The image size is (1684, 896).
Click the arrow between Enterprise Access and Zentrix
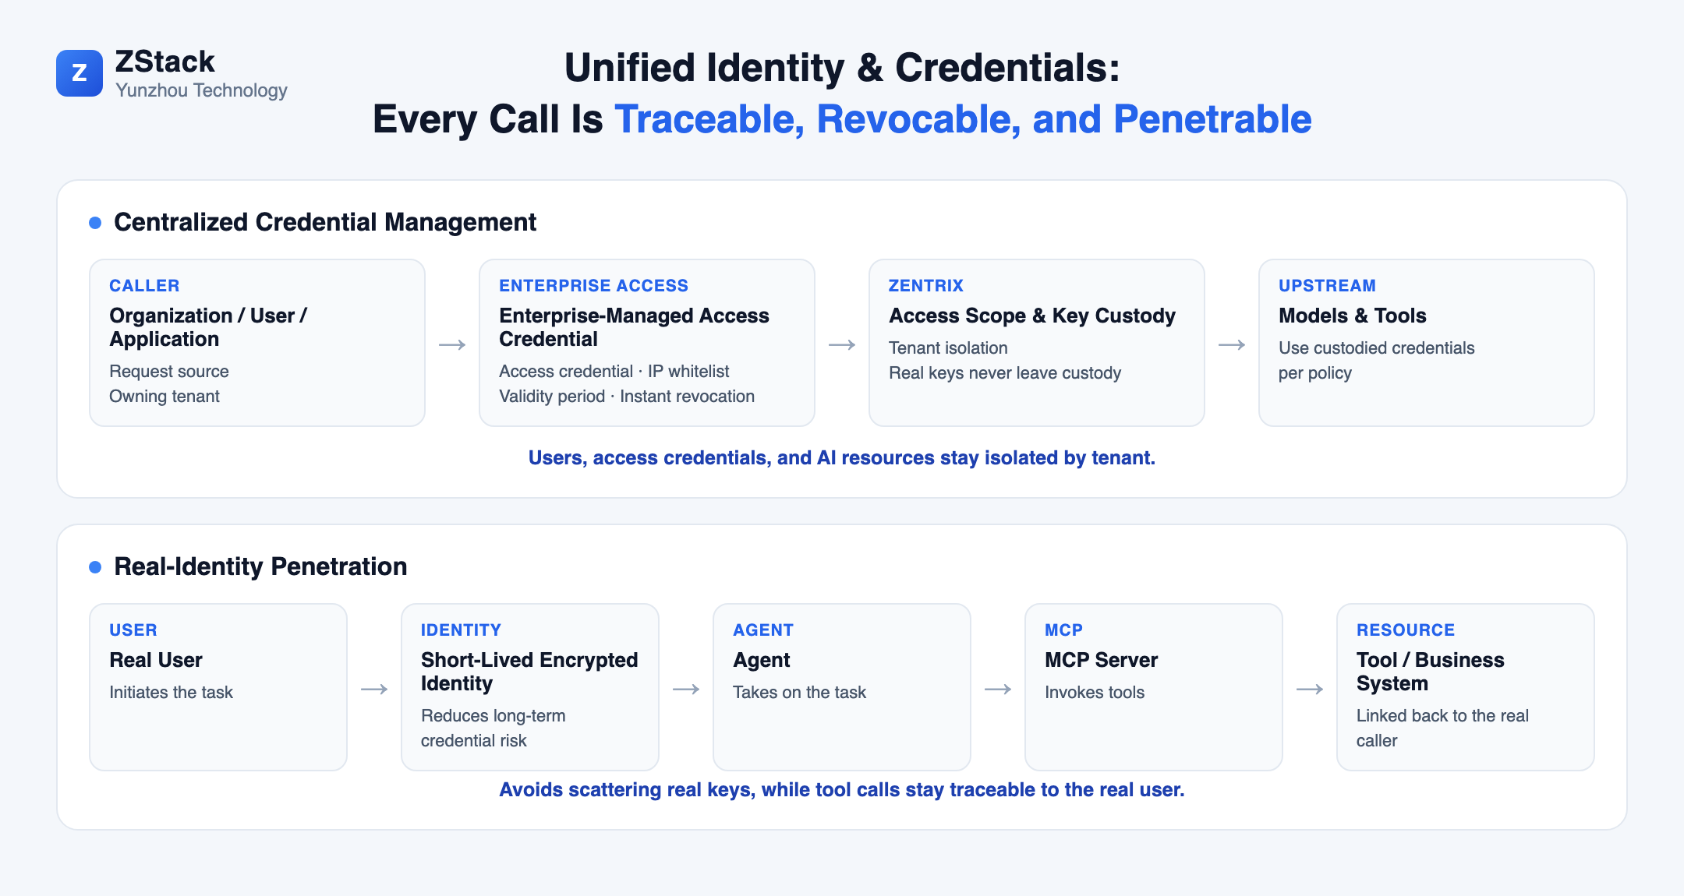842,344
